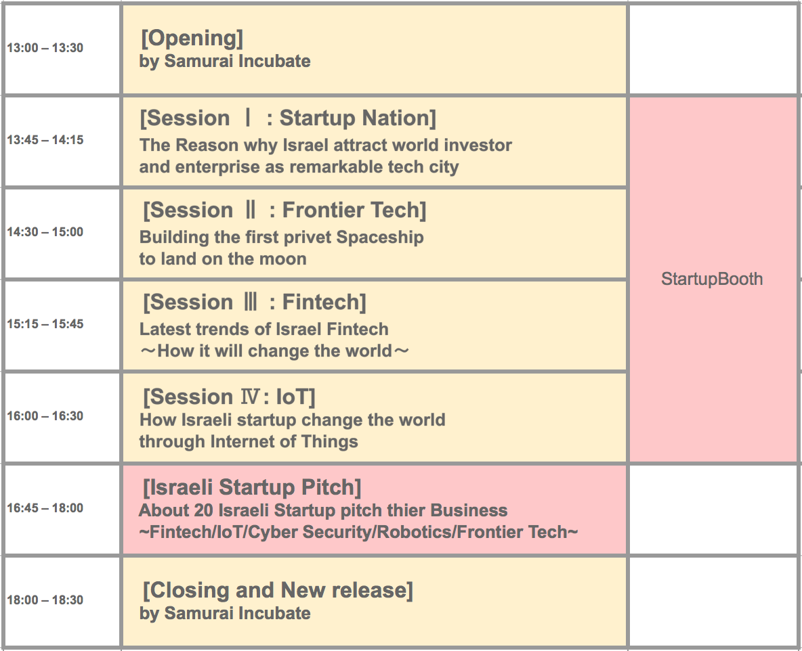The height and width of the screenshot is (651, 802).
Task: Select the Israeli Startup Pitch heading
Action: click(x=251, y=487)
